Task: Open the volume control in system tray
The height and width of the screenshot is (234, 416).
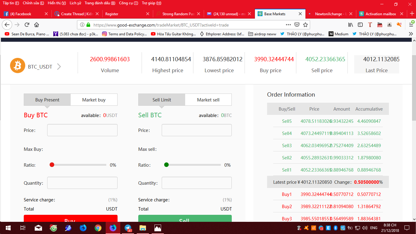Action: pos(364,228)
